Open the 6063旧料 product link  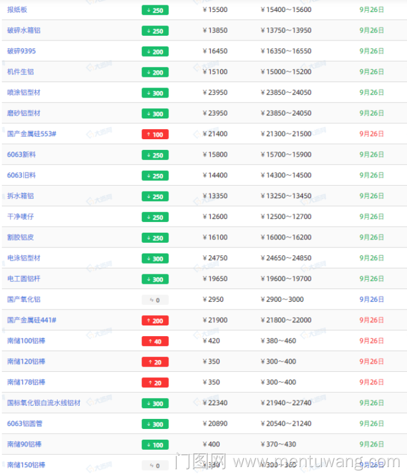(21, 176)
